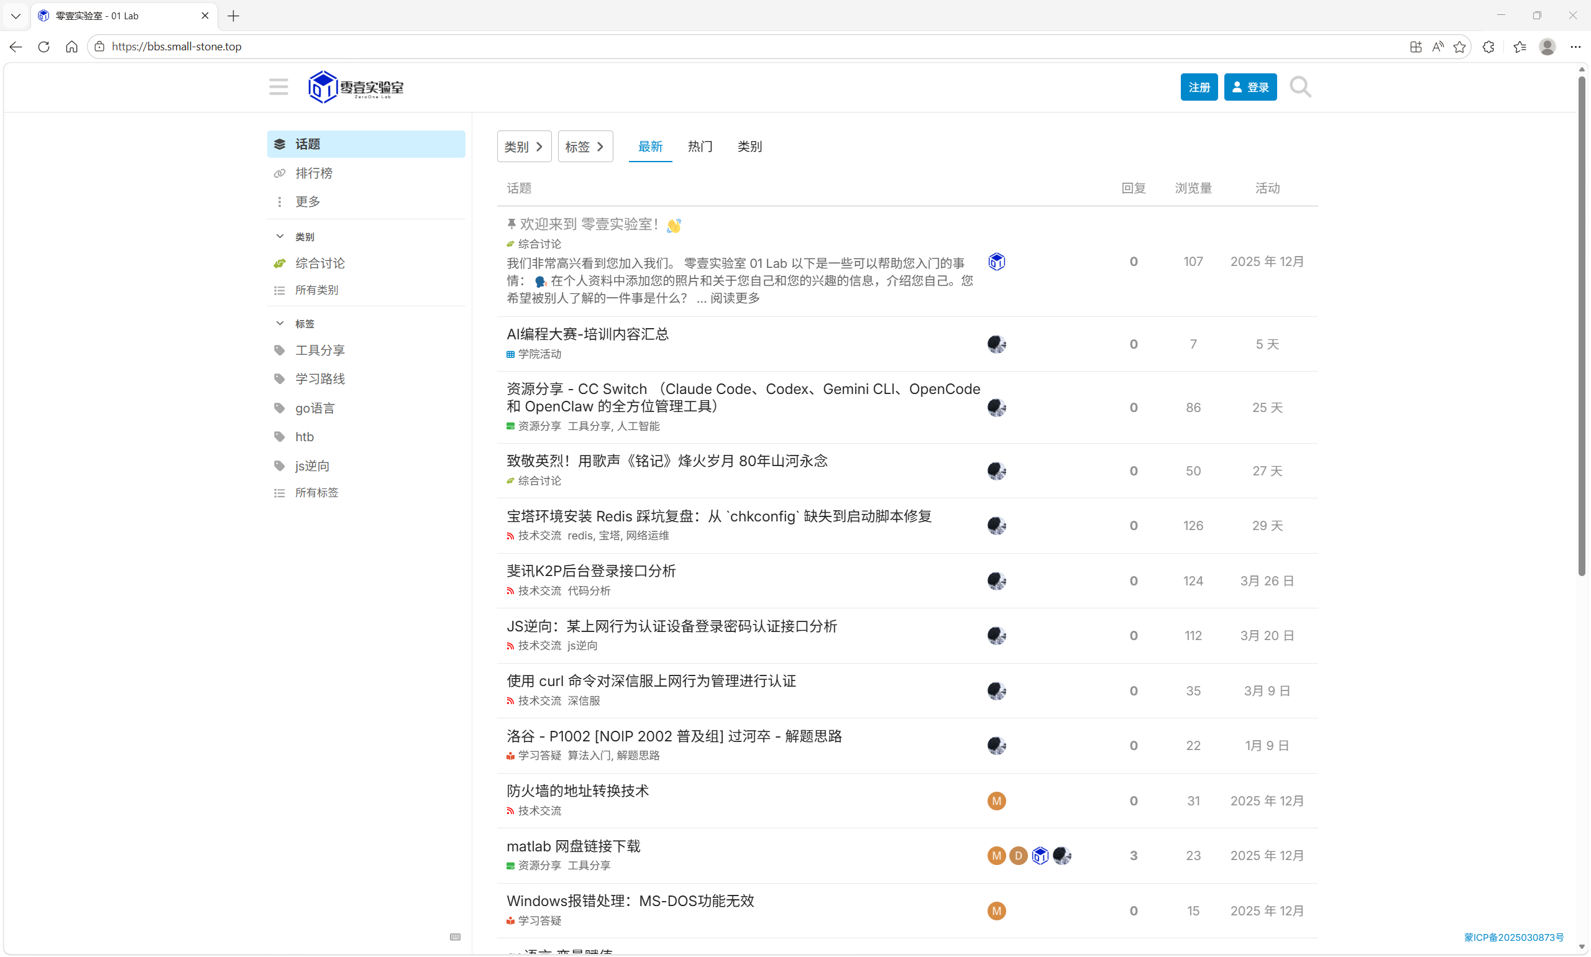Click the 排行榜 link icon in the sidebar
The image size is (1591, 957).
tap(279, 173)
